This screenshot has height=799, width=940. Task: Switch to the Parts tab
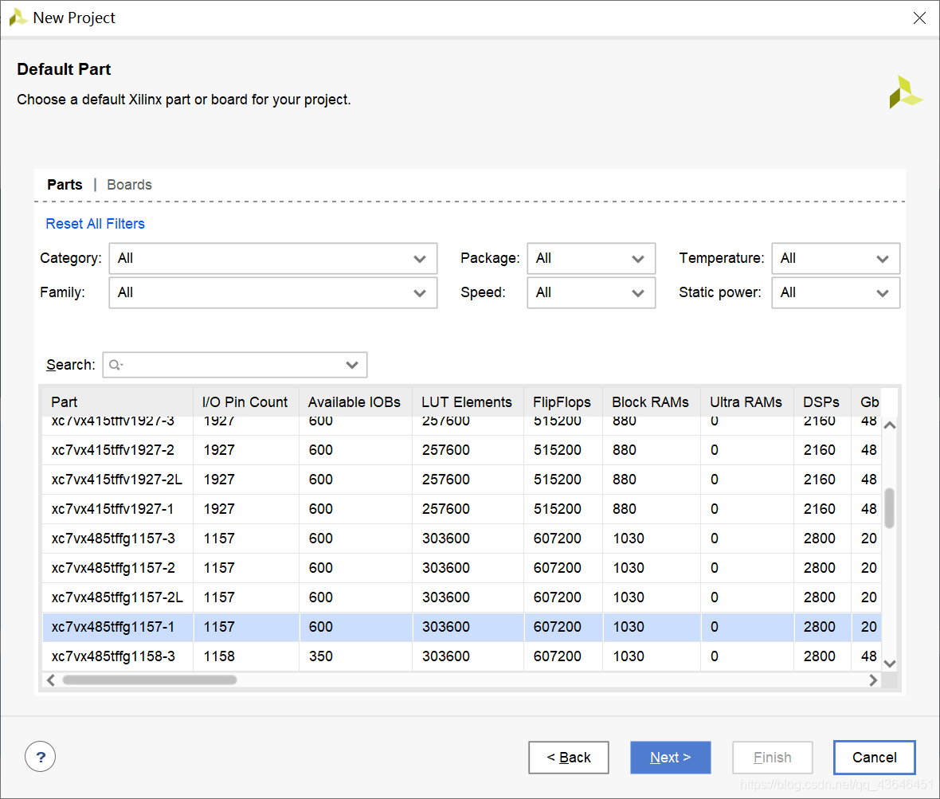[65, 185]
